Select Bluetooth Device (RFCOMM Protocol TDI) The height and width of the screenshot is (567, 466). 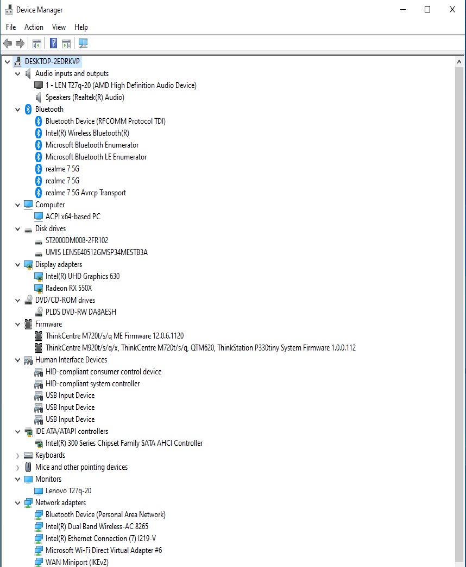[105, 121]
